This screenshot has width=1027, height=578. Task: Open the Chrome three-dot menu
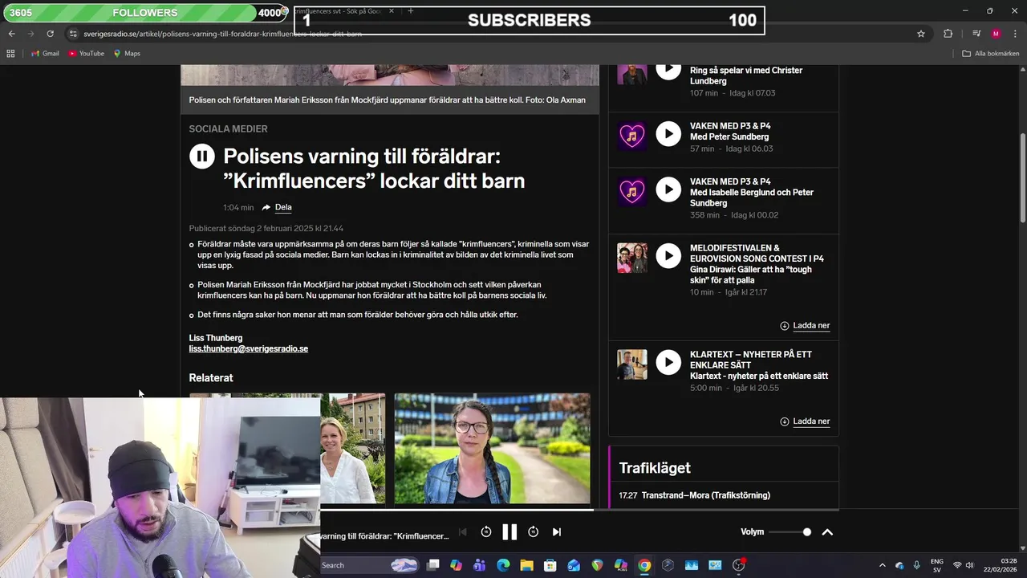point(1014,34)
